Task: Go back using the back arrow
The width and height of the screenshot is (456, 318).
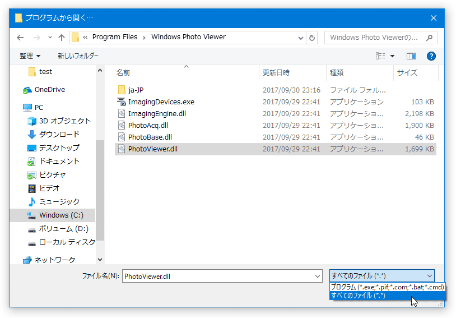Action: 20,38
